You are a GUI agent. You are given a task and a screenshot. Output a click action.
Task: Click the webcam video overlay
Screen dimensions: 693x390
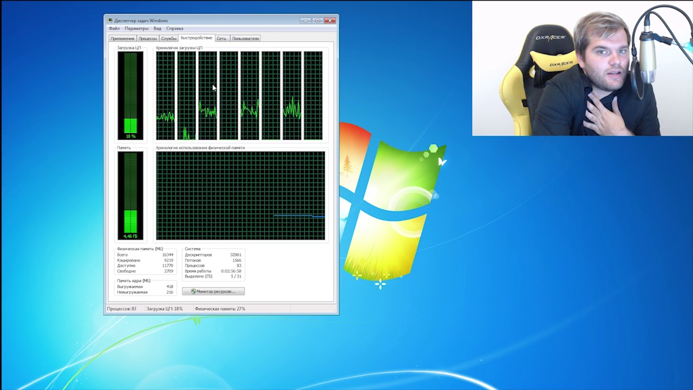coord(583,68)
